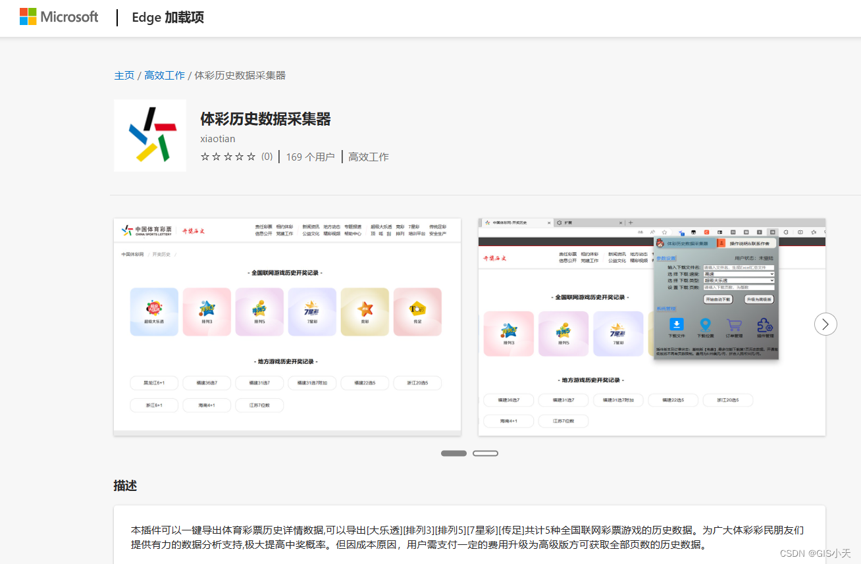Image resolution: width=861 pixels, height=564 pixels.
Task: Click 浙江20选5 pill in the first screenshot
Action: [x=417, y=383]
